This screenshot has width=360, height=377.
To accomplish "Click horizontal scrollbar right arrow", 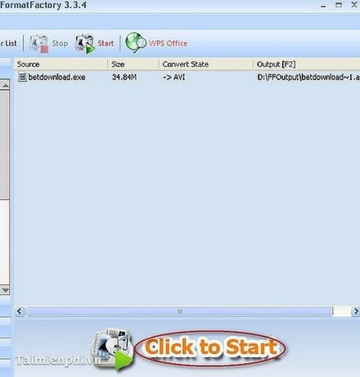I will (x=355, y=311).
